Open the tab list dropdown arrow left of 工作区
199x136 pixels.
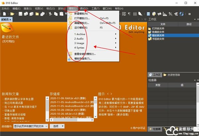click(x=145, y=19)
